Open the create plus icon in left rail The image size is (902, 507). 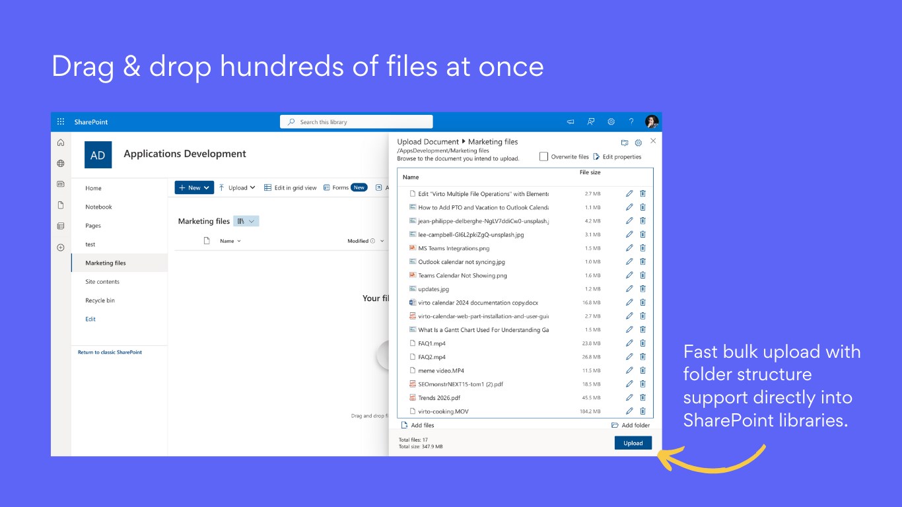(61, 247)
